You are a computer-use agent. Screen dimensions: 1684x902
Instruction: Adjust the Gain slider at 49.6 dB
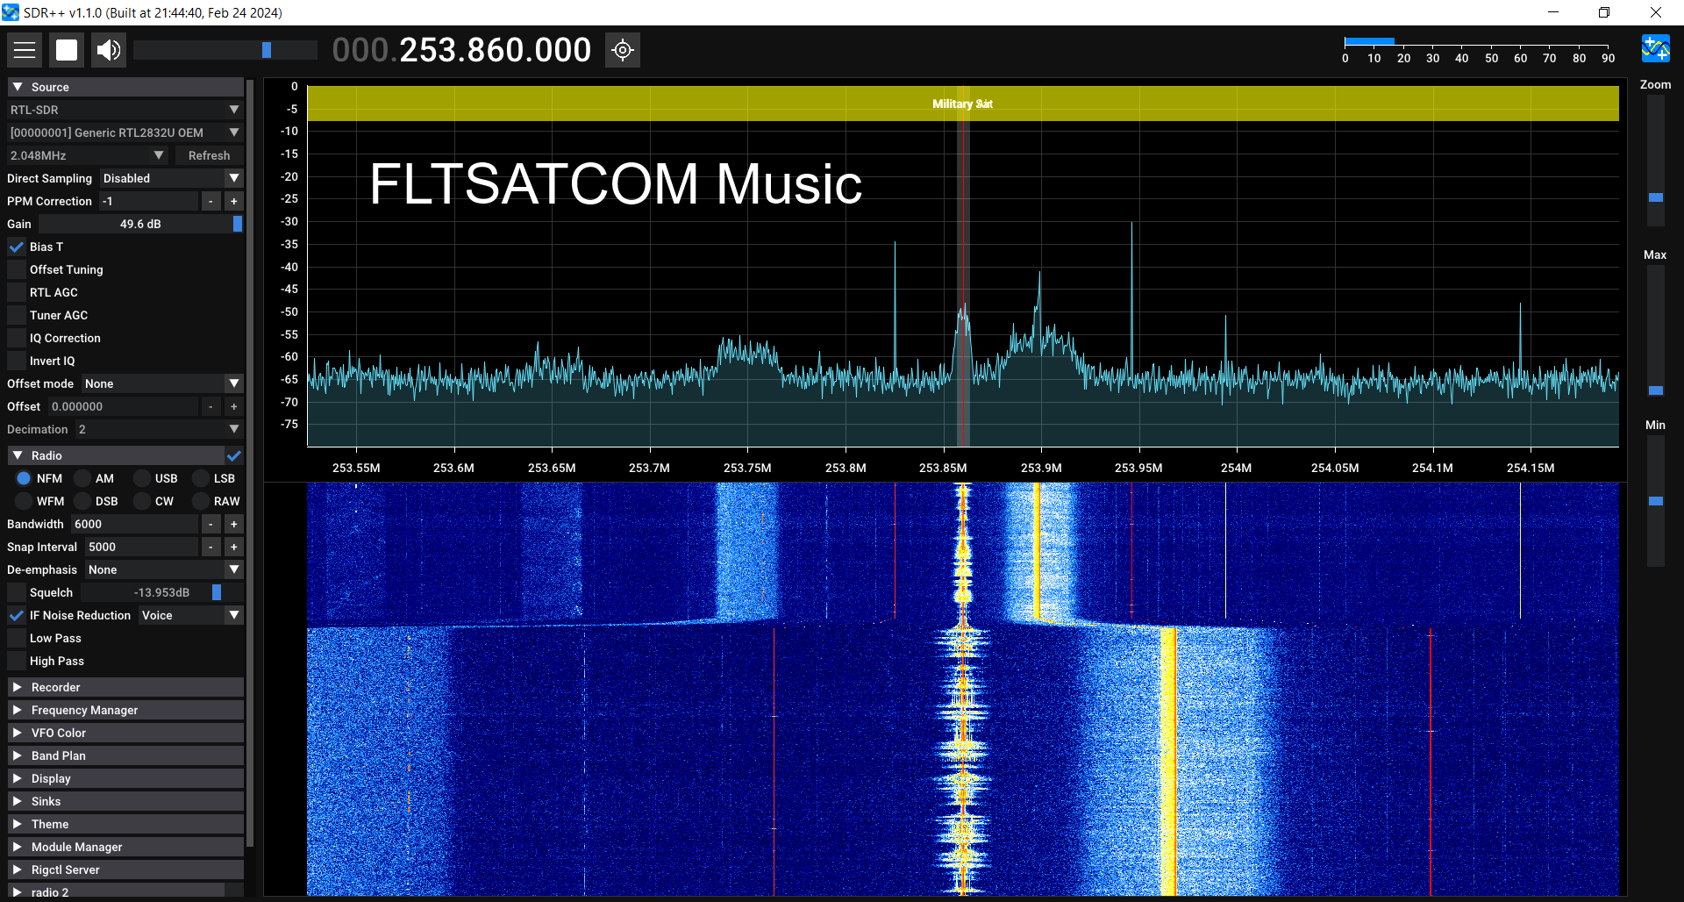pos(140,224)
